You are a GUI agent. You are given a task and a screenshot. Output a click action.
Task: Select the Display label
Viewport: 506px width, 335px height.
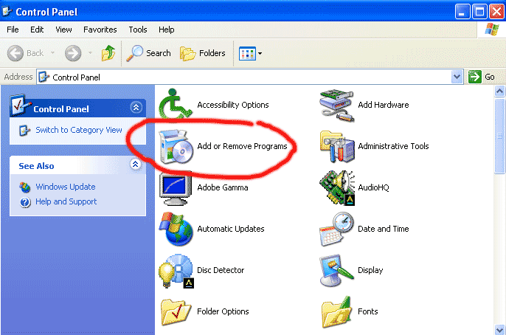[370, 270]
